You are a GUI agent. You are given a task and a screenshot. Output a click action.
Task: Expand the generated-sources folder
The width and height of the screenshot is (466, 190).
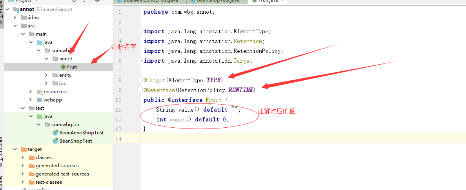(23, 166)
